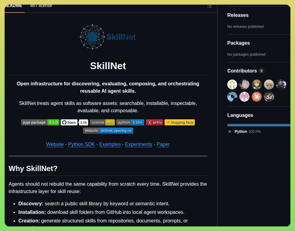Click the blue Python language bar

pyautogui.click(x=259, y=125)
